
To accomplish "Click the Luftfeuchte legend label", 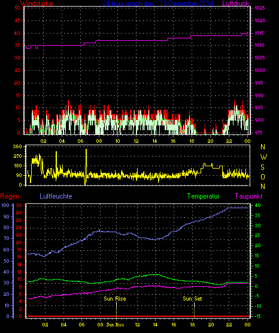I will point(56,196).
